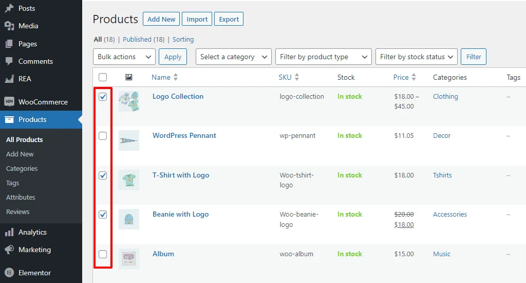Open the Beanie with Logo link
Screen dimensions: 526x283
tap(180, 214)
